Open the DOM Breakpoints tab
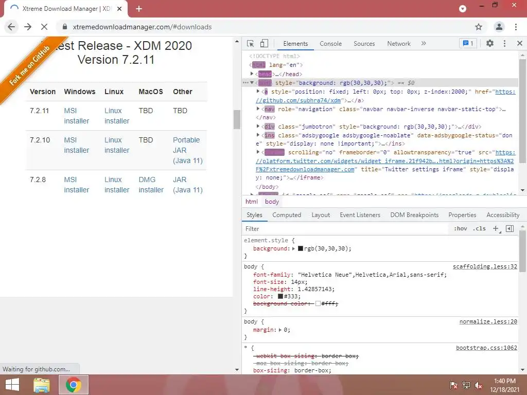The width and height of the screenshot is (527, 395). click(x=414, y=215)
